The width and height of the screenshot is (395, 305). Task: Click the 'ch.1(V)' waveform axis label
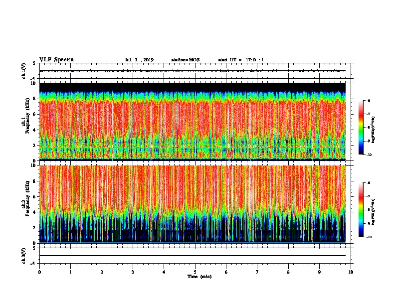pyautogui.click(x=23, y=71)
